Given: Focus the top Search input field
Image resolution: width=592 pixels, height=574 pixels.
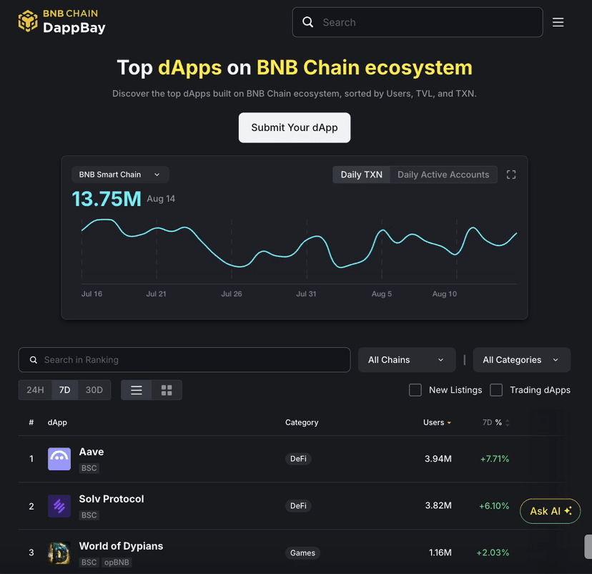Looking at the screenshot, I should pyautogui.click(x=418, y=22).
